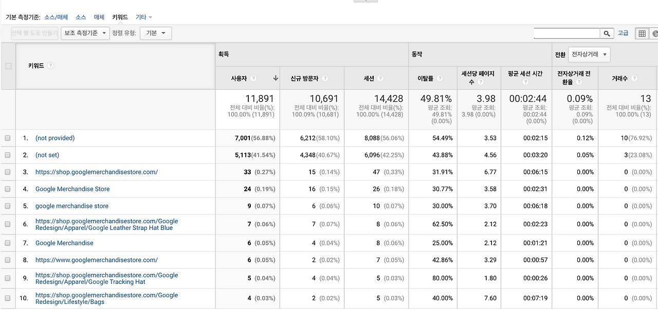The image size is (658, 310).
Task: Open help icon for 사용자 column
Action: click(253, 79)
